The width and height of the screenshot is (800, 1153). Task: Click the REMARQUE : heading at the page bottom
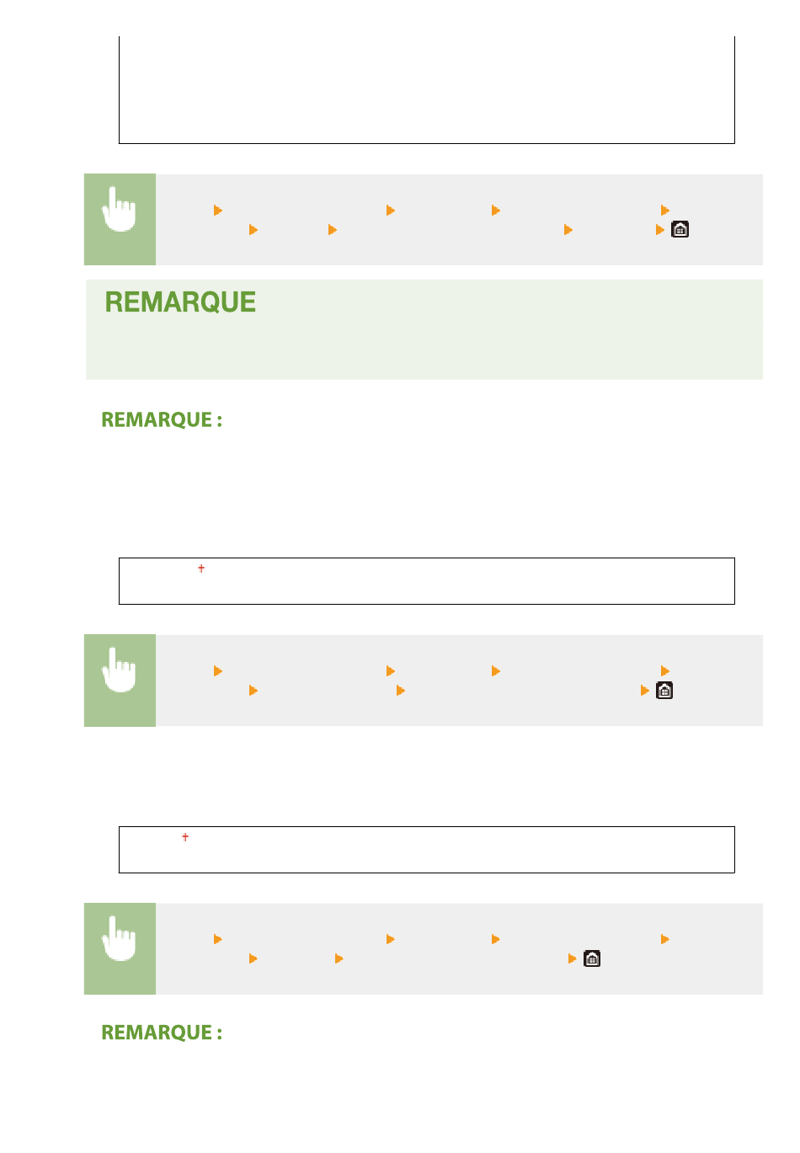[x=162, y=1033]
